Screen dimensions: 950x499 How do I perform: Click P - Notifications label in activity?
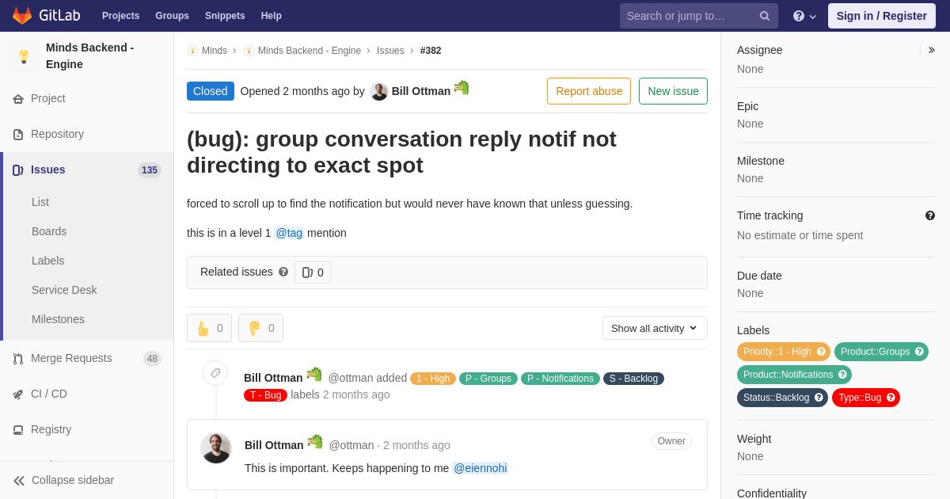coord(560,379)
